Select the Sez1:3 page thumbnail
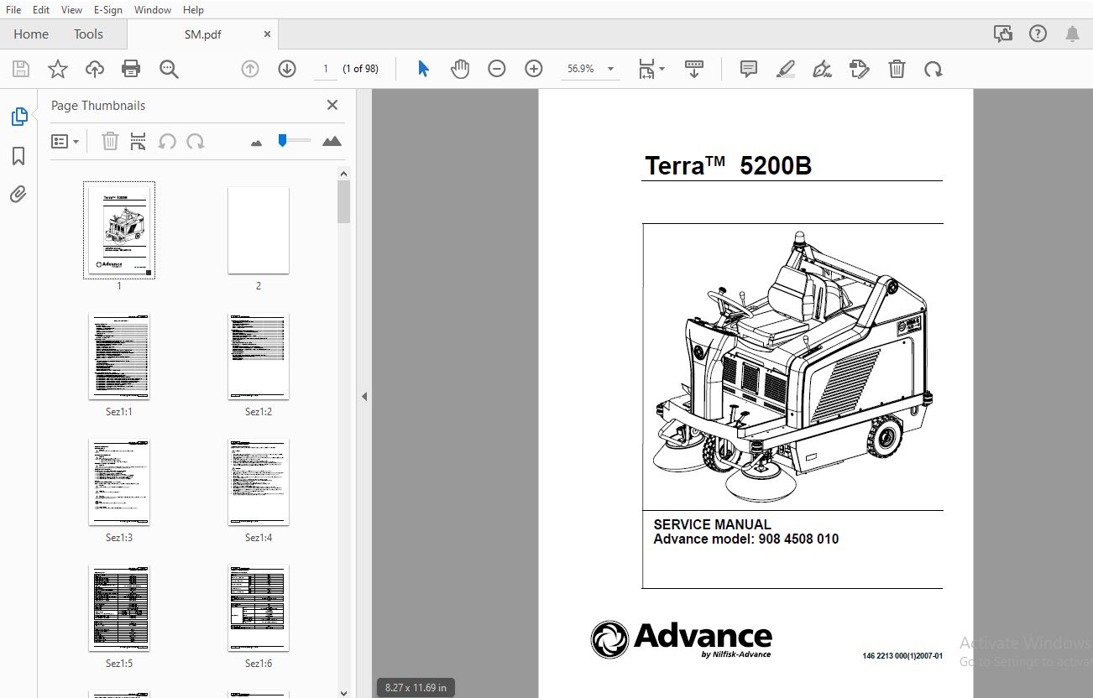The width and height of the screenshot is (1093, 698). tap(119, 482)
